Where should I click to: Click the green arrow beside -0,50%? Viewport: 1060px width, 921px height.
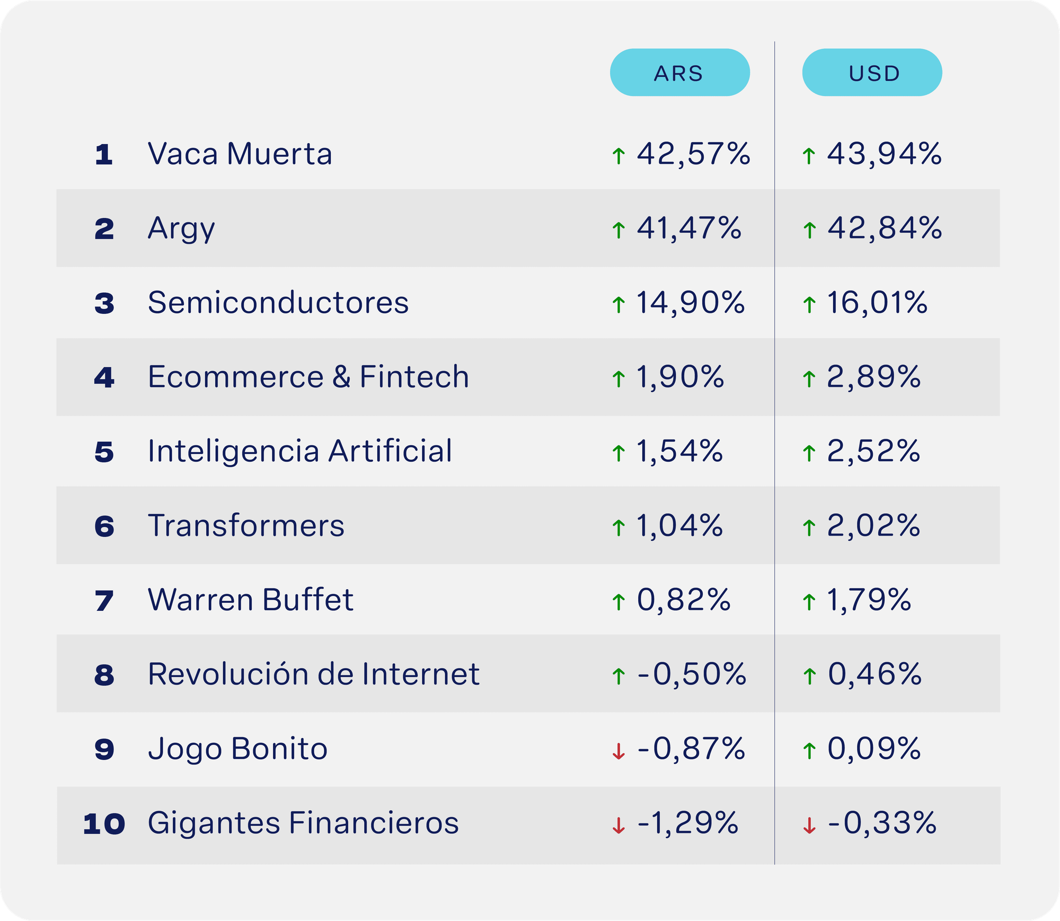tap(619, 676)
